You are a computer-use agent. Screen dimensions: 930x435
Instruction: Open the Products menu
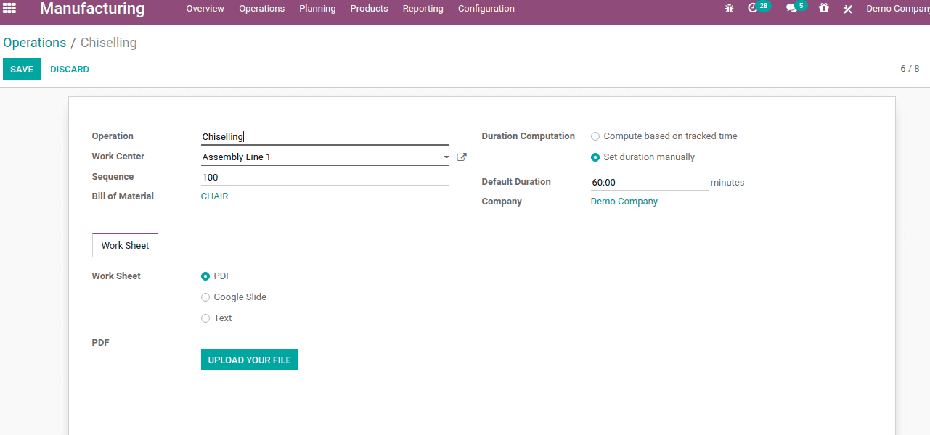click(369, 9)
